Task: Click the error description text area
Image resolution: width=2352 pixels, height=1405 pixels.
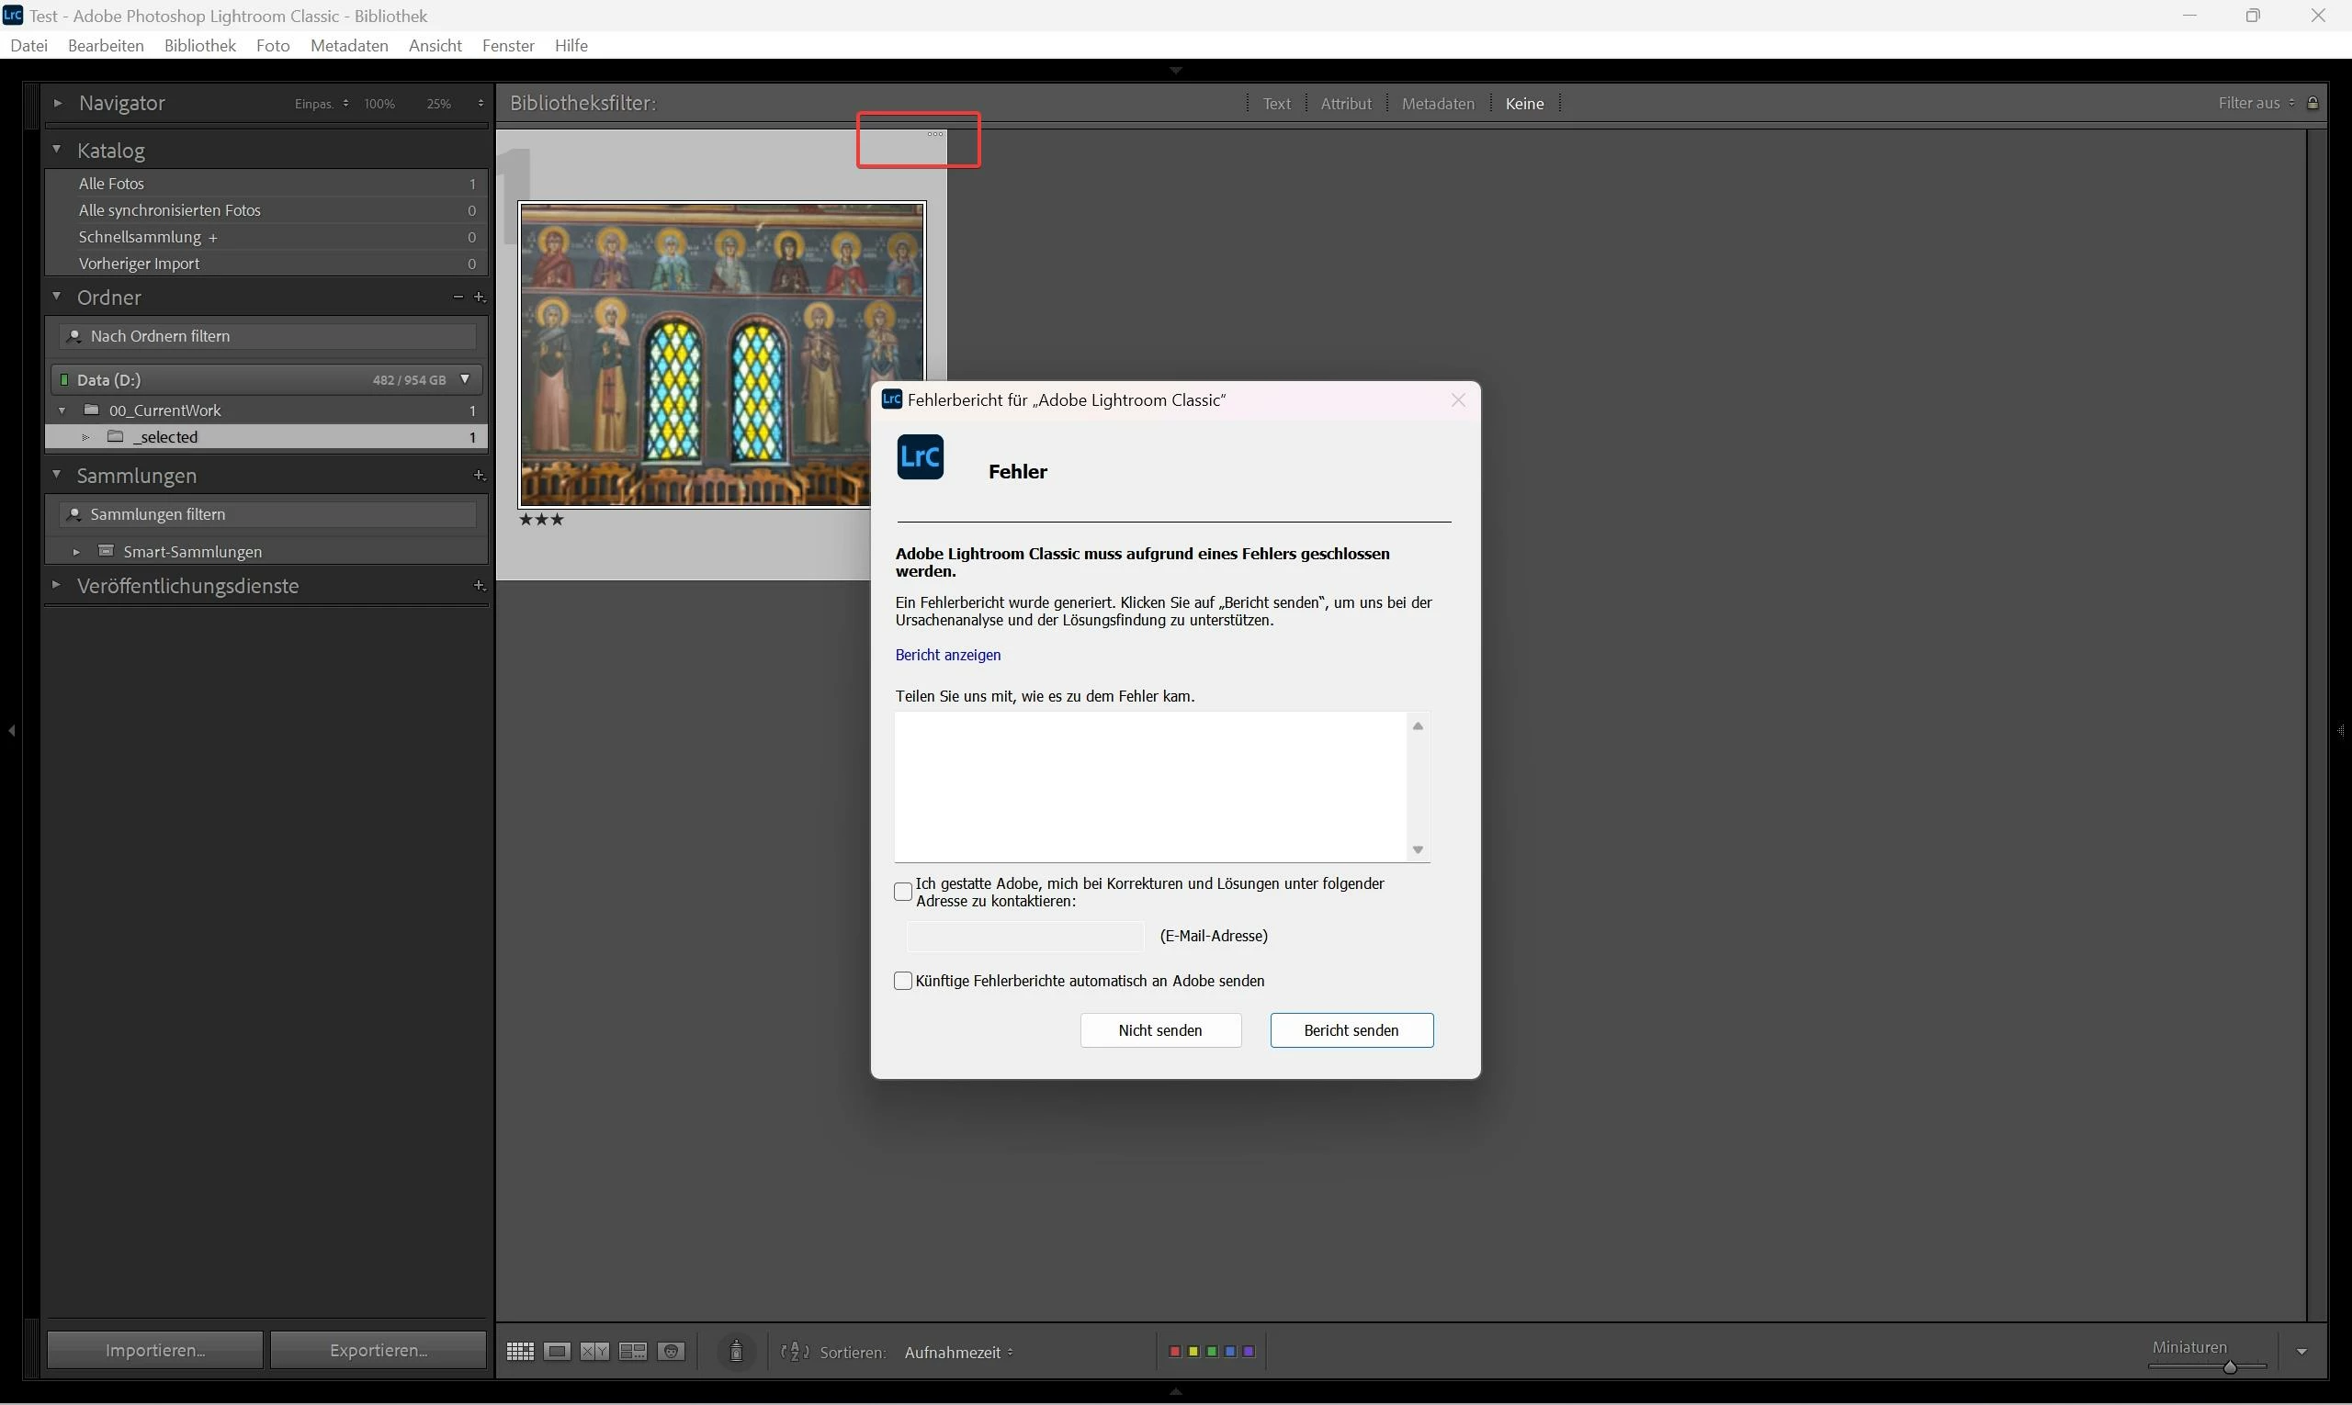Action: [1149, 786]
